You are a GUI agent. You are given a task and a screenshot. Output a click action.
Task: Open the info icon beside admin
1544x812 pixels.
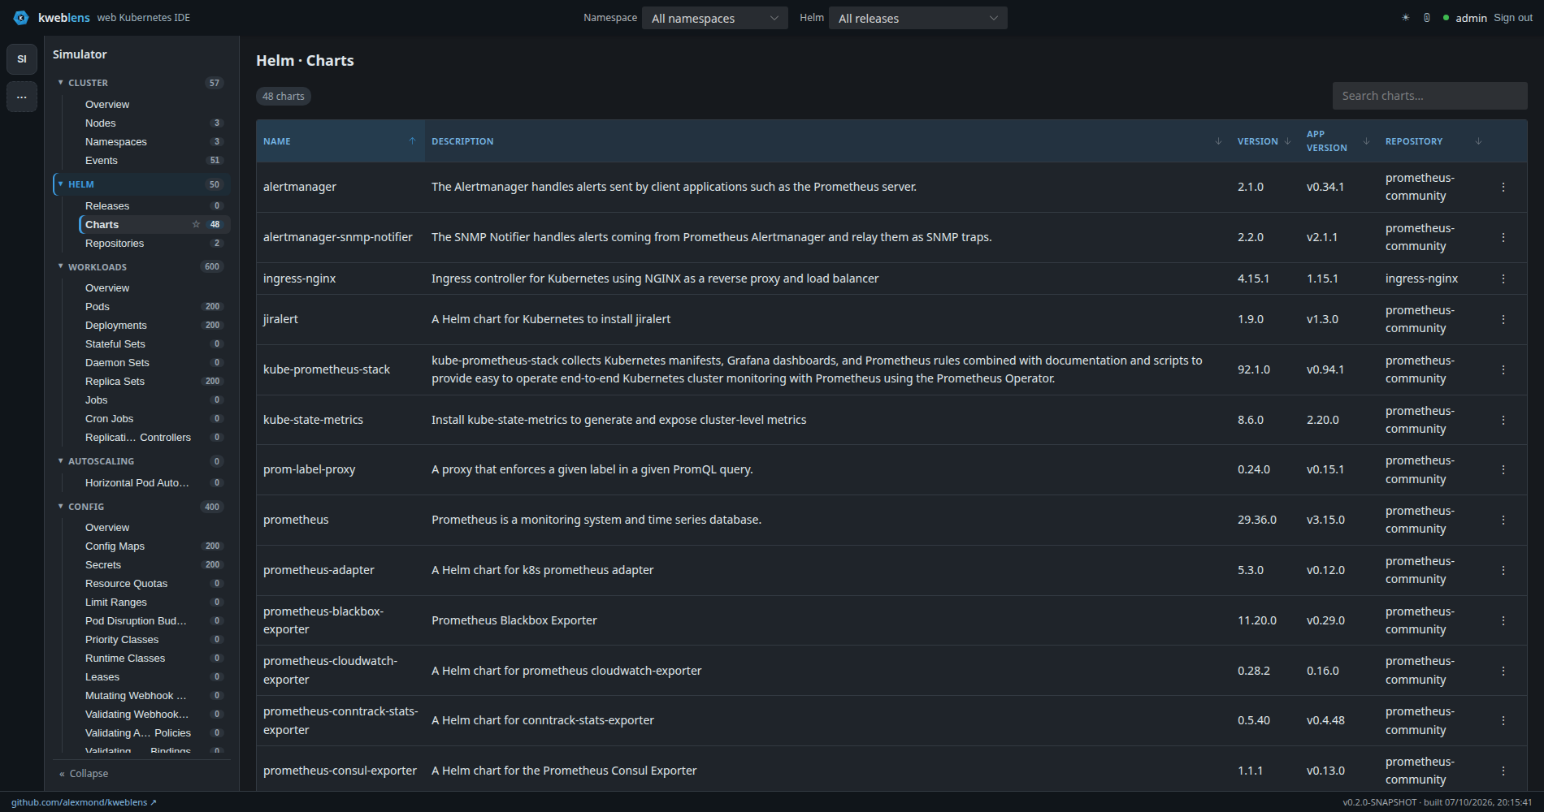click(1427, 18)
